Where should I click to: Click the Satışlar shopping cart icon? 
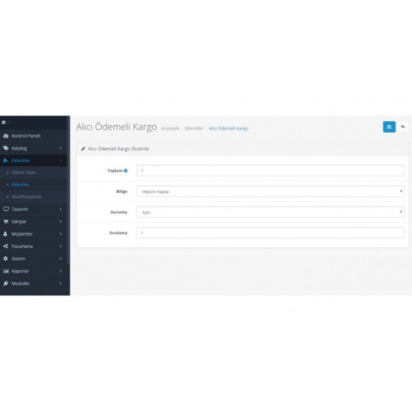tap(5, 222)
